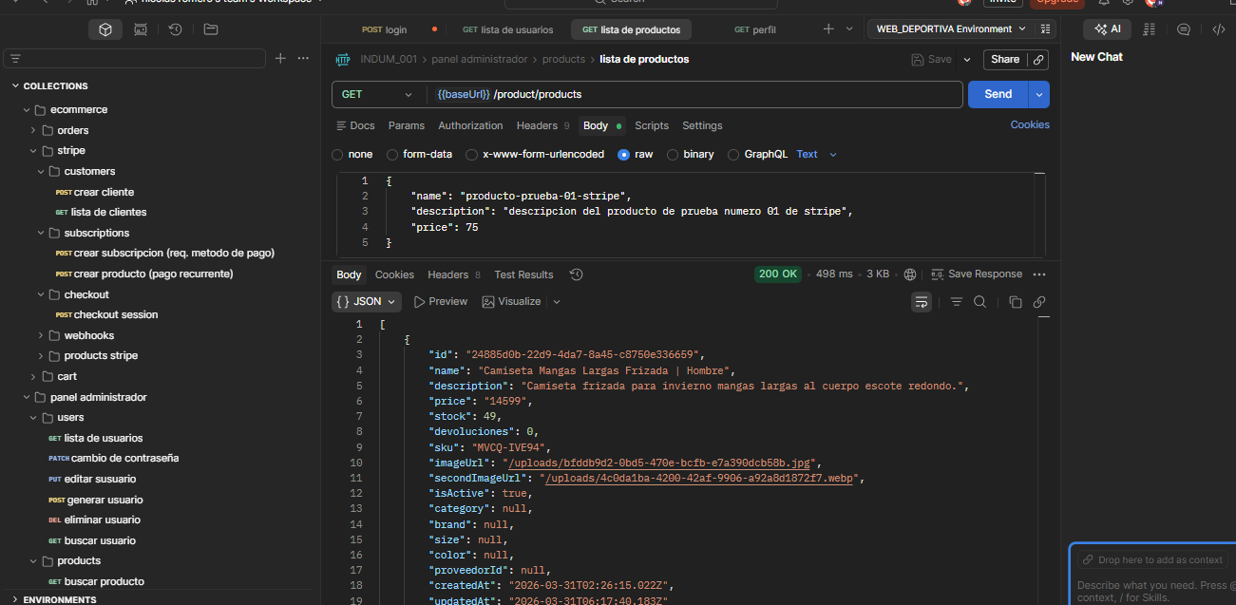Toggle word wrap in the response viewer
1236x605 pixels.
pos(921,301)
